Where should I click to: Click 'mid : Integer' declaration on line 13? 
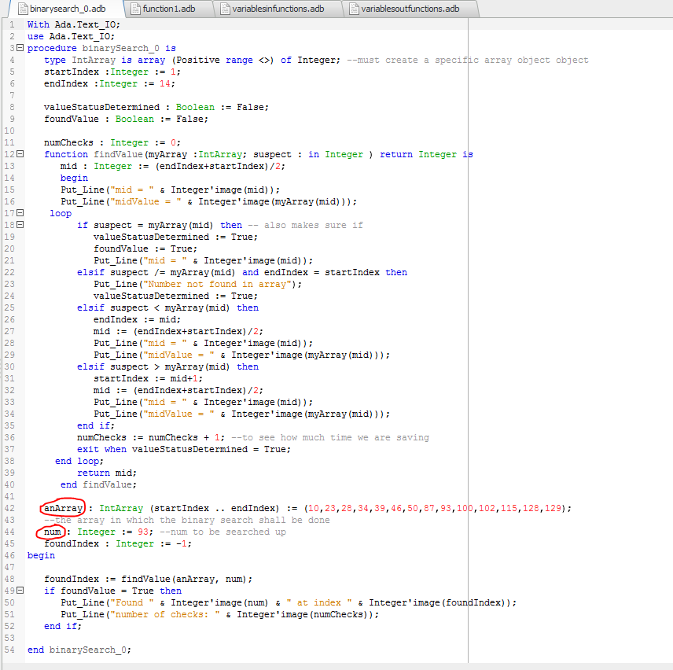point(96,166)
